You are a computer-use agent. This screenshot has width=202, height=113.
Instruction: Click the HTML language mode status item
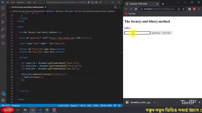(x=96, y=105)
